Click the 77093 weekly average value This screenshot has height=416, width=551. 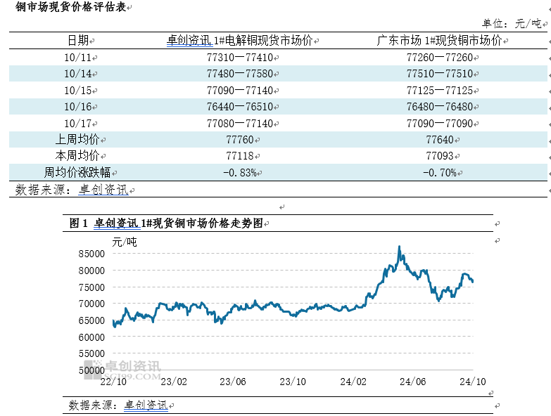click(439, 156)
